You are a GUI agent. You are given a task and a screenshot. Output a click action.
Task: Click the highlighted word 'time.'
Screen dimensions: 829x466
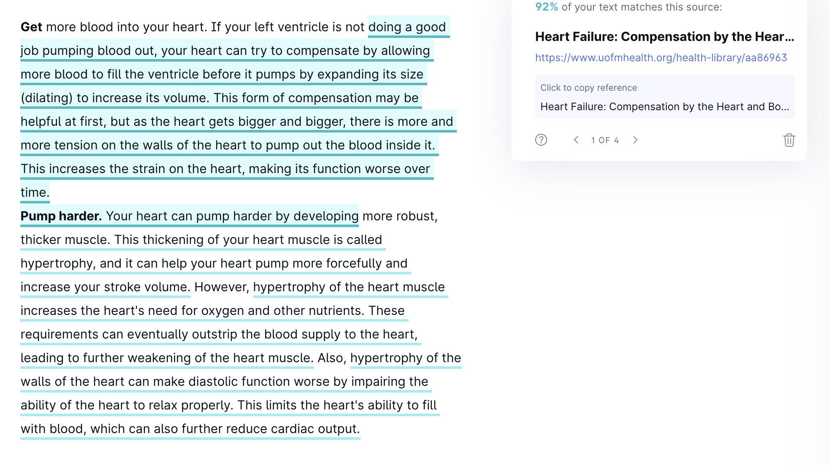(x=35, y=192)
